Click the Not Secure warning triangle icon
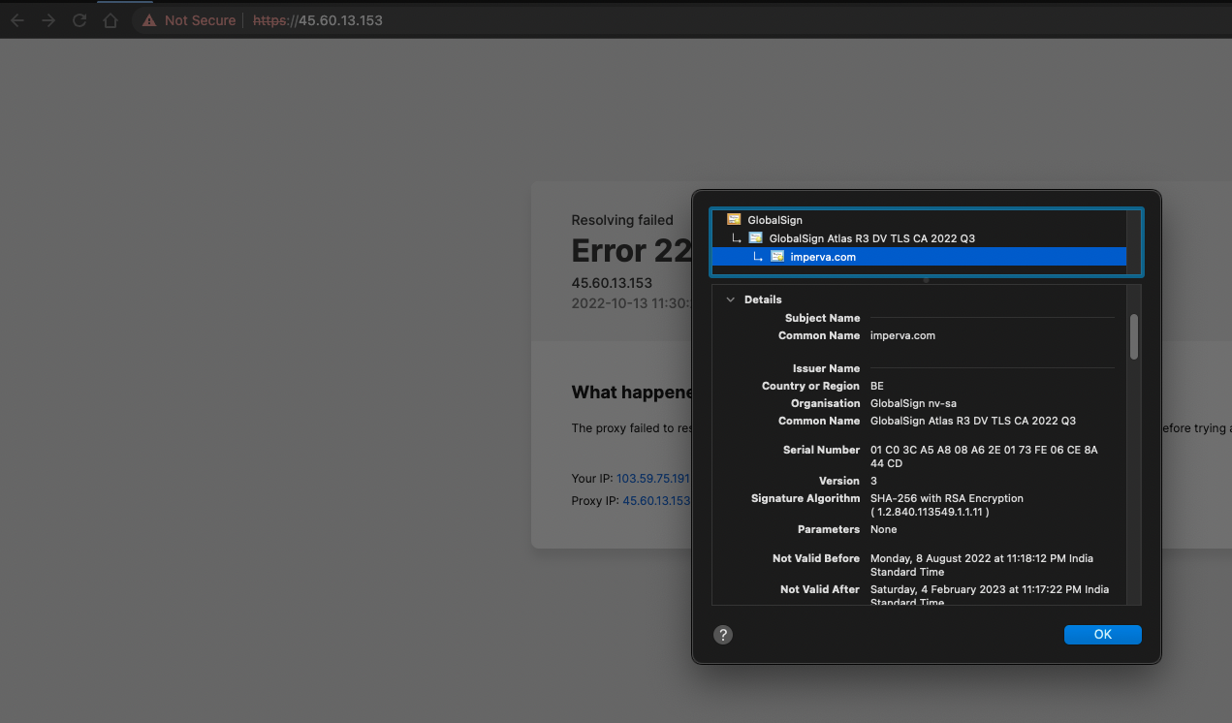 pos(148,19)
